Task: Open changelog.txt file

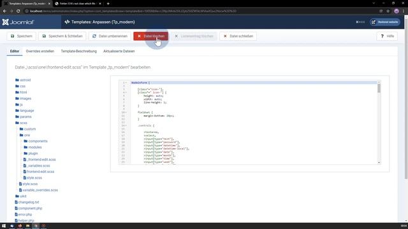Action: coord(27,202)
